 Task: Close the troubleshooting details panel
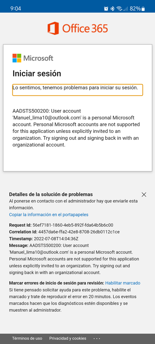pyautogui.click(x=144, y=195)
